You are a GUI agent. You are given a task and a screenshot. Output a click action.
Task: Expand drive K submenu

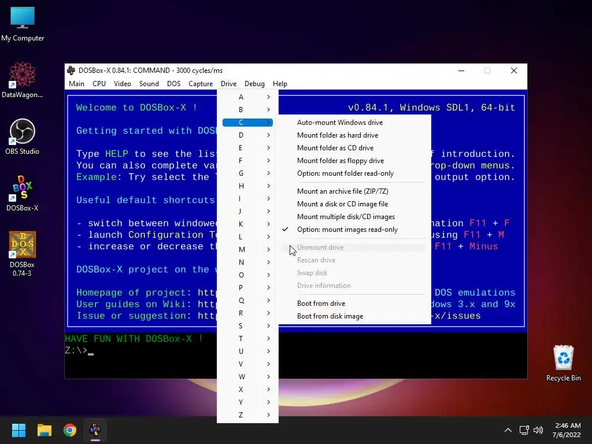tap(247, 224)
